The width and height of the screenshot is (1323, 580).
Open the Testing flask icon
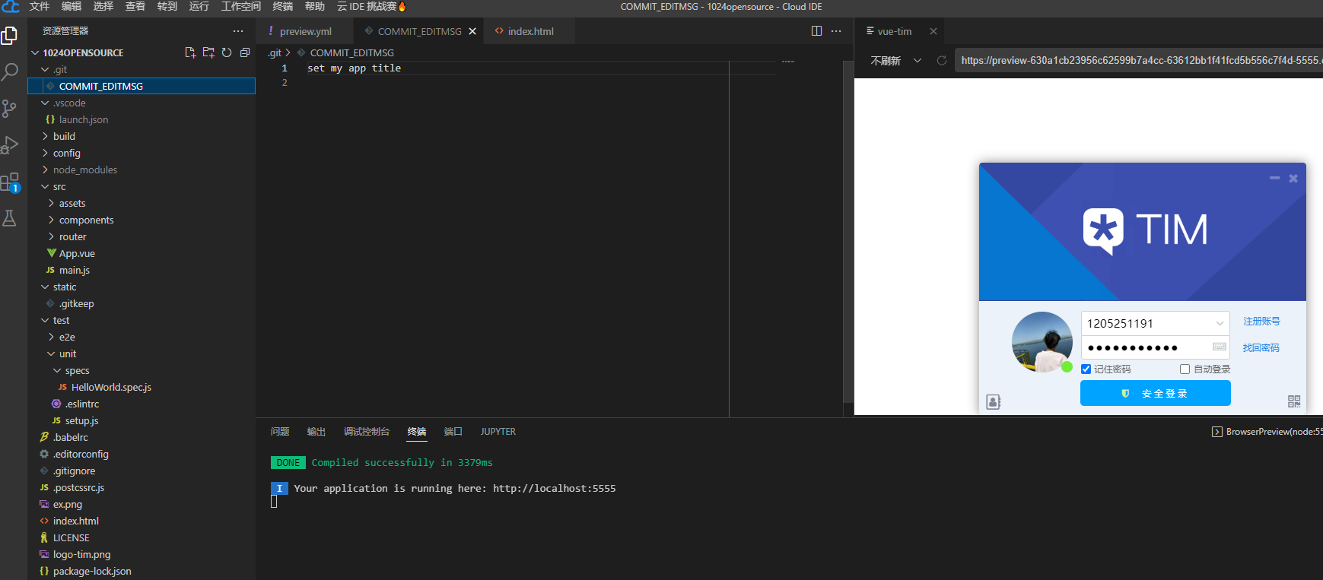coord(10,218)
